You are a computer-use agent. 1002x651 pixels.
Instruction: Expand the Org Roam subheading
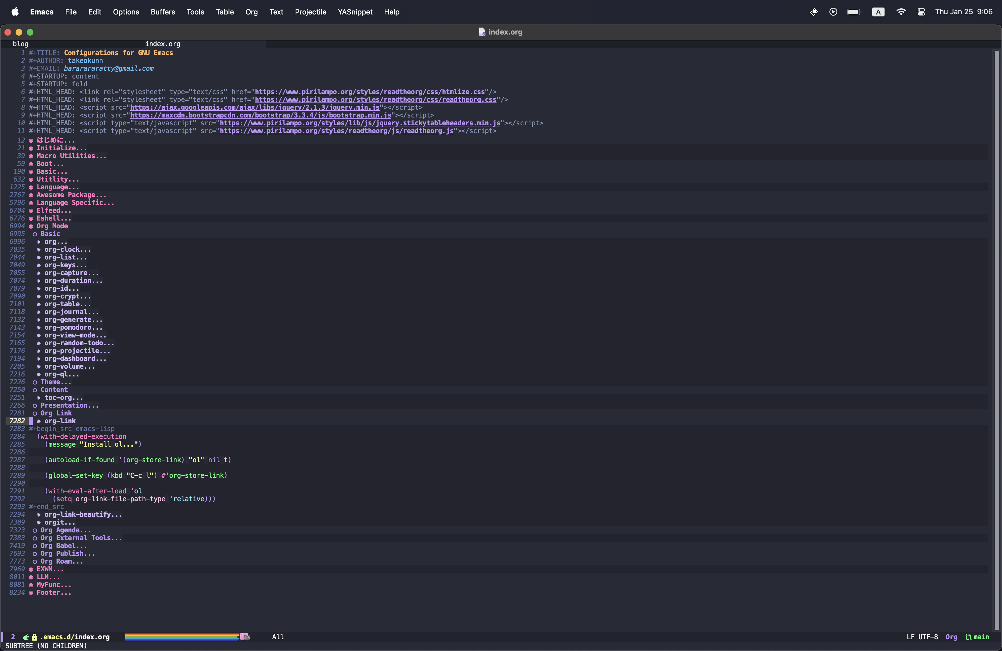62,561
